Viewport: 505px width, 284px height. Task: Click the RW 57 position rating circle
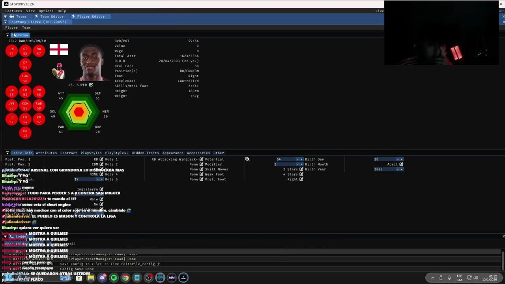pos(39,51)
